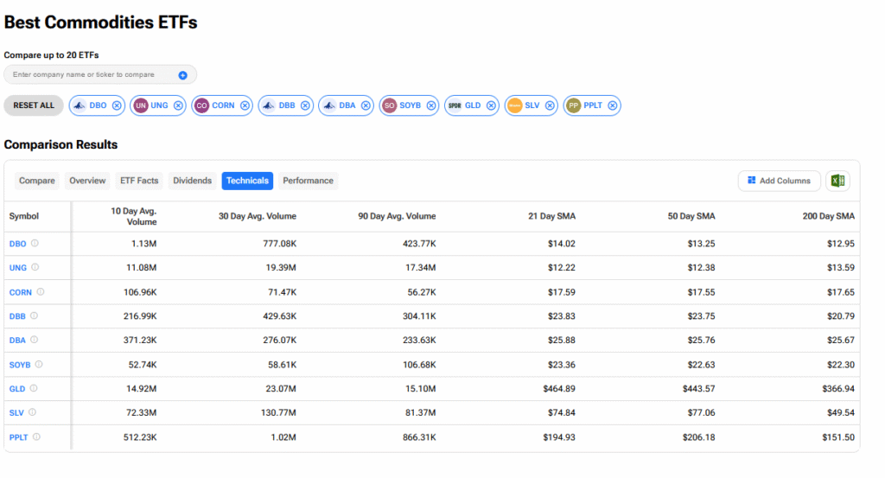Open info icon next to UNG symbol
Viewport: 885px width, 478px height.
(x=35, y=267)
